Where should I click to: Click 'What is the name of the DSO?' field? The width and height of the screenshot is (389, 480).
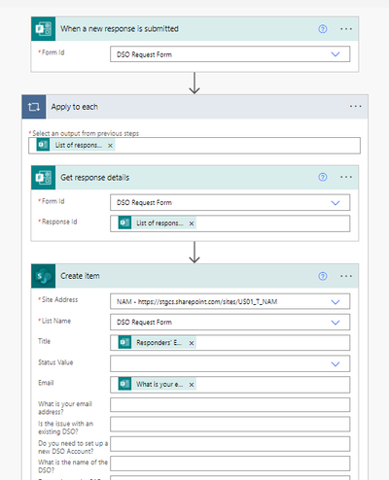[230, 463]
